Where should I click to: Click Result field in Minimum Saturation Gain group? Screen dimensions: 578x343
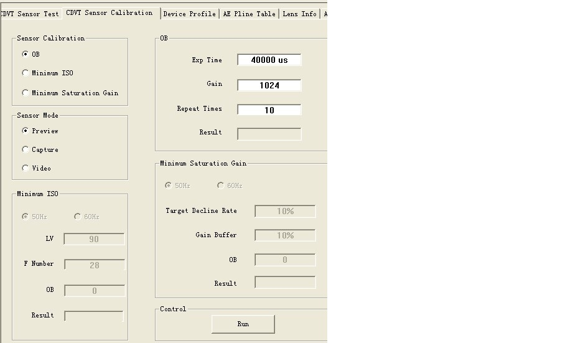click(285, 282)
